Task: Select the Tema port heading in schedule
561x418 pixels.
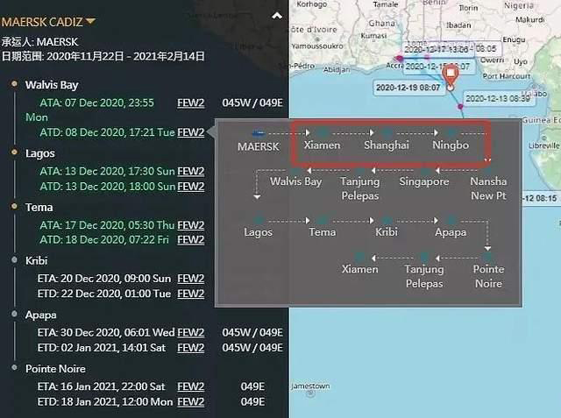Action: click(x=39, y=208)
